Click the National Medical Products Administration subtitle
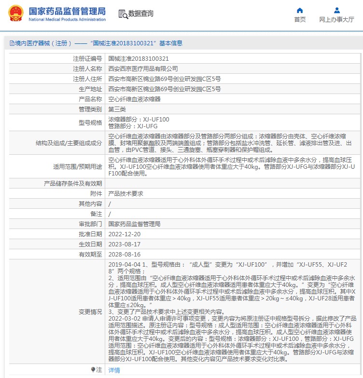363x378 pixels. point(67,19)
